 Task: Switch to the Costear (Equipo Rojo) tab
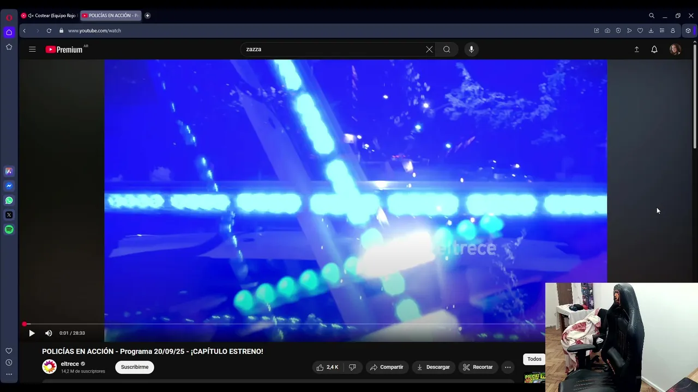pos(49,16)
